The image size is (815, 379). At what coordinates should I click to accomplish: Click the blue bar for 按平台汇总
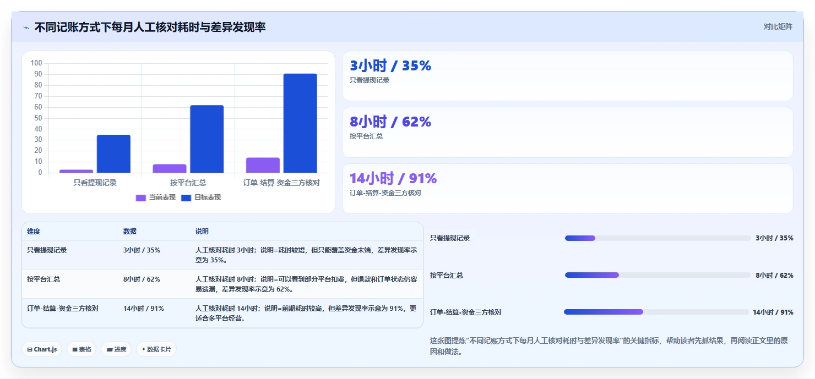(207, 139)
